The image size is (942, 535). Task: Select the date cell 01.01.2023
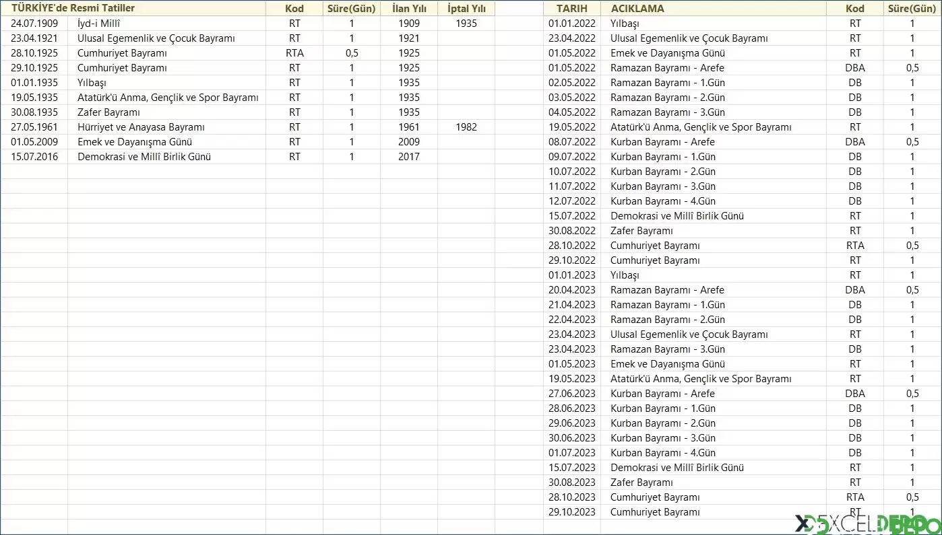pos(572,275)
